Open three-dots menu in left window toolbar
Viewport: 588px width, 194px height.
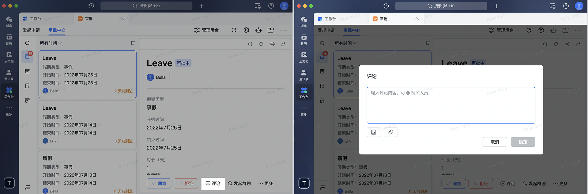click(283, 30)
